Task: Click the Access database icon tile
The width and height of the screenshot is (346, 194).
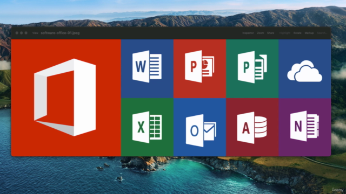Action: (252, 127)
